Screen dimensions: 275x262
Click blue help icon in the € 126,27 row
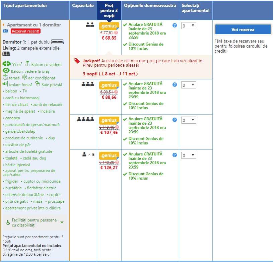pyautogui.click(x=175, y=155)
